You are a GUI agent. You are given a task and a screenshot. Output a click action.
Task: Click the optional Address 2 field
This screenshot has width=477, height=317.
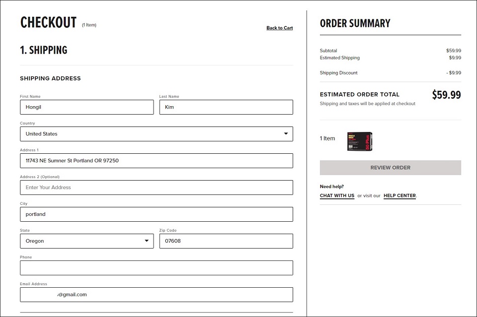156,188
